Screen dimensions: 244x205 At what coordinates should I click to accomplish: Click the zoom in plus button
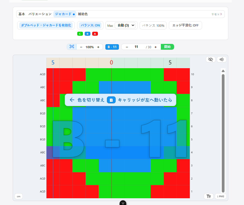point(98,47)
